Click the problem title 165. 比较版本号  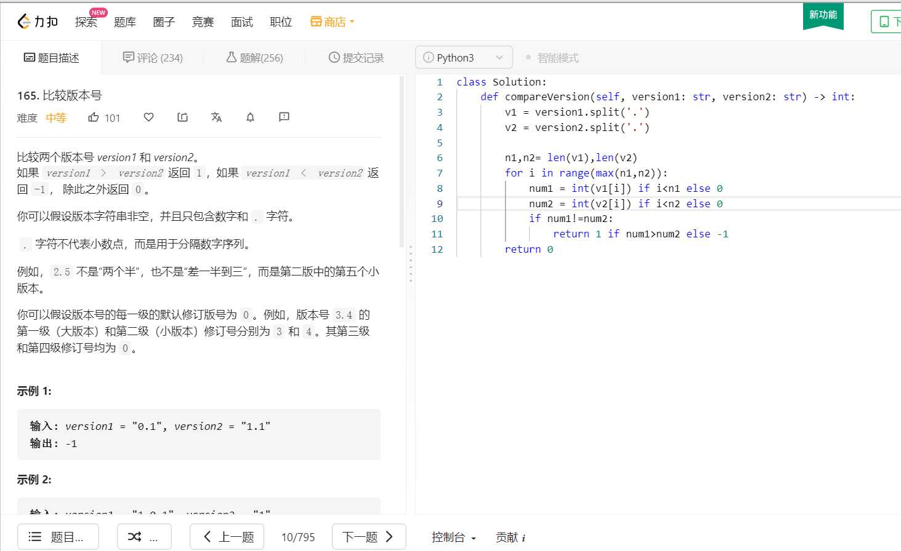point(60,95)
